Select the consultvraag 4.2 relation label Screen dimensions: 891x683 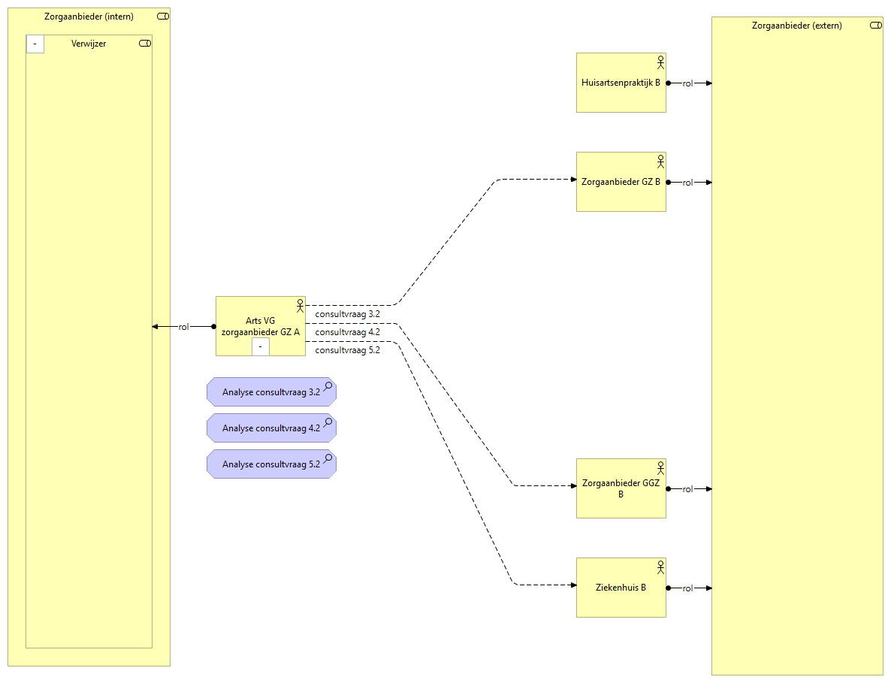(x=347, y=332)
